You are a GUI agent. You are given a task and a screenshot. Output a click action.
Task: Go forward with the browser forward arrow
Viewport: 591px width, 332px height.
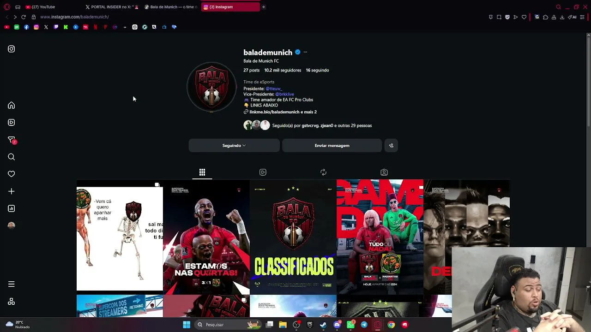pos(15,17)
